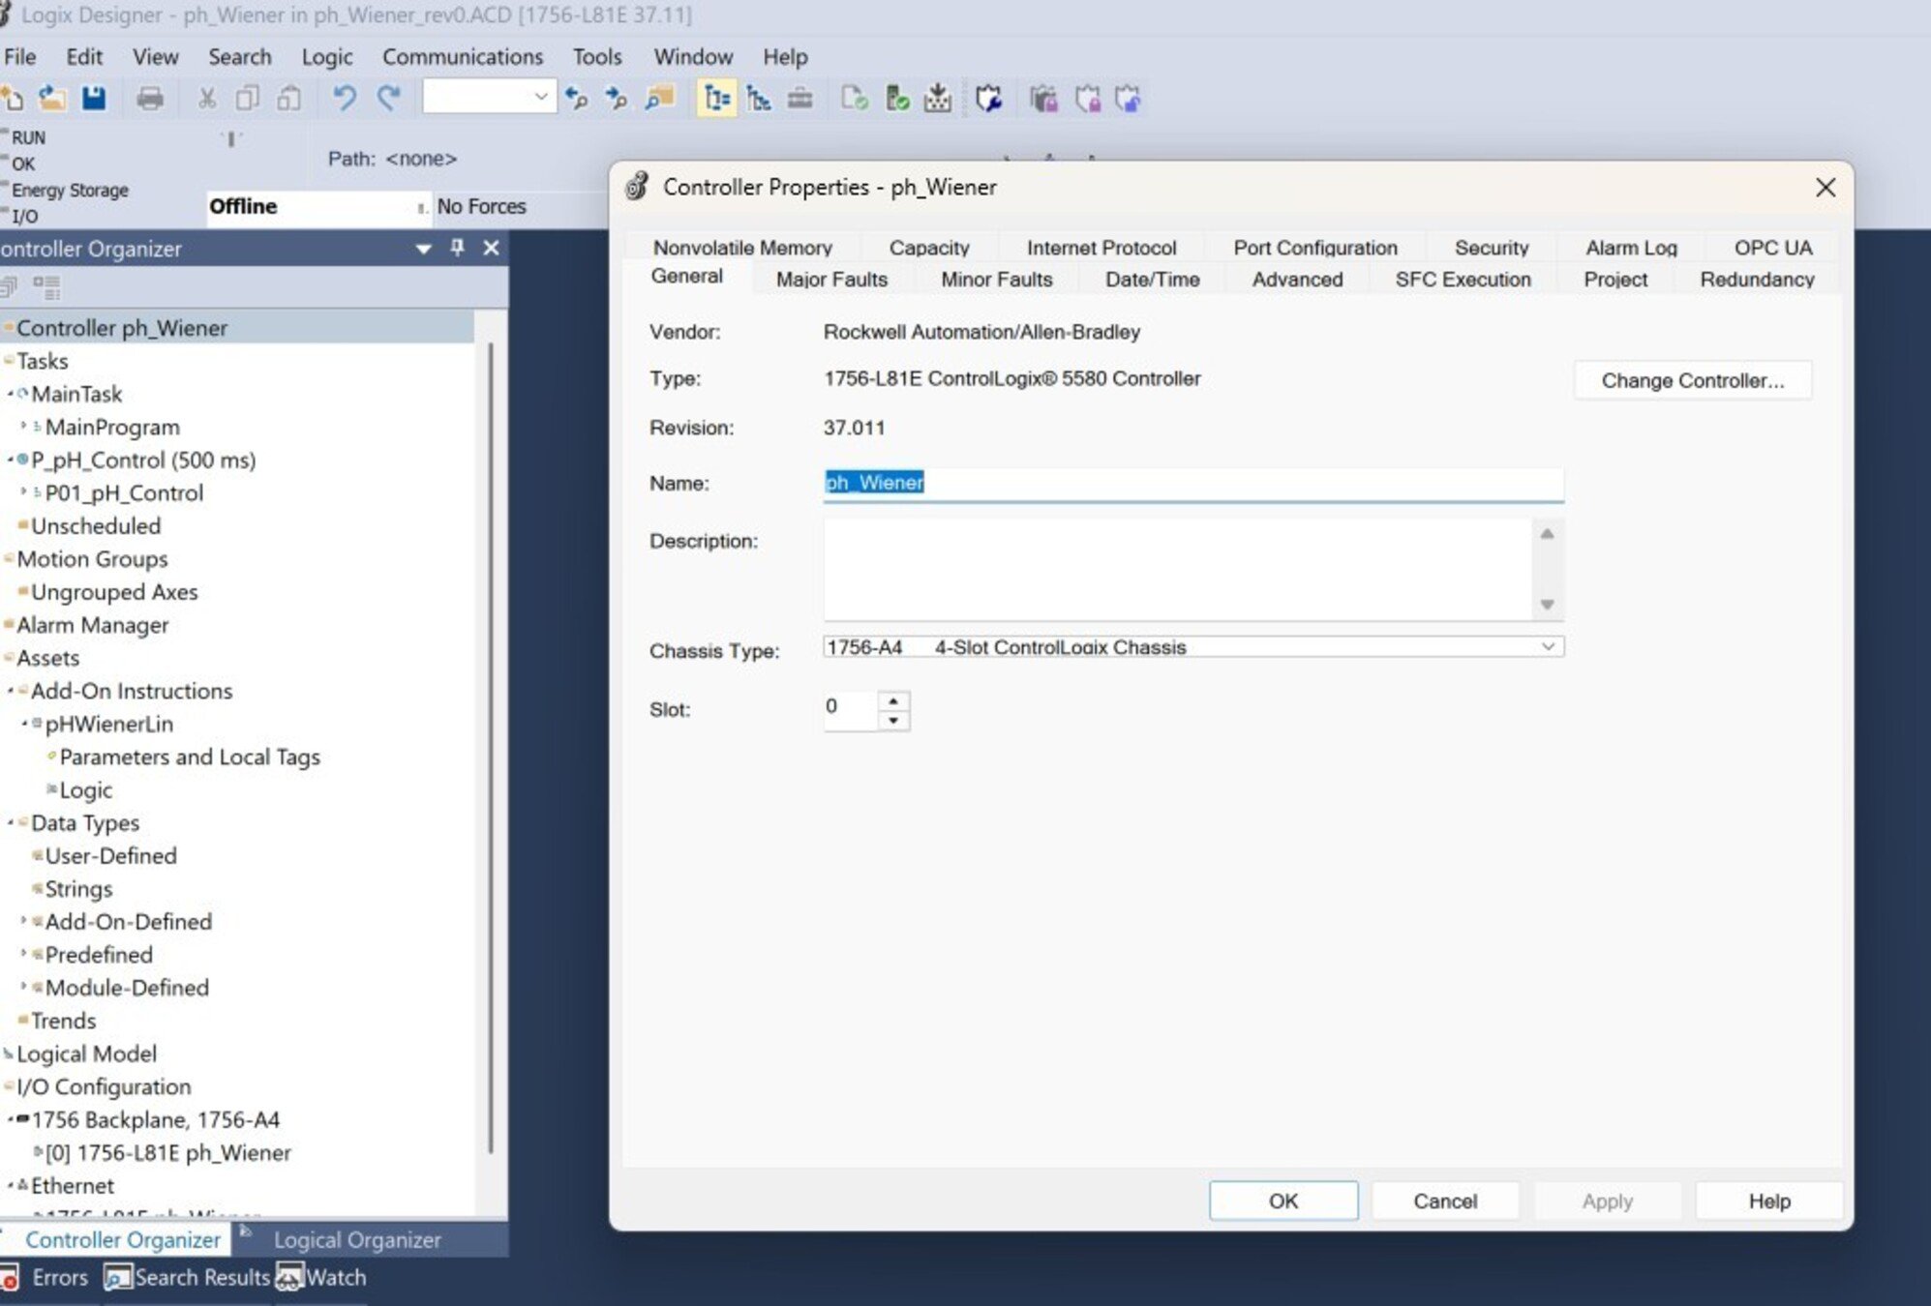Expand the Predefined data types node
Viewport: 1931px width, 1306px height.
point(24,954)
